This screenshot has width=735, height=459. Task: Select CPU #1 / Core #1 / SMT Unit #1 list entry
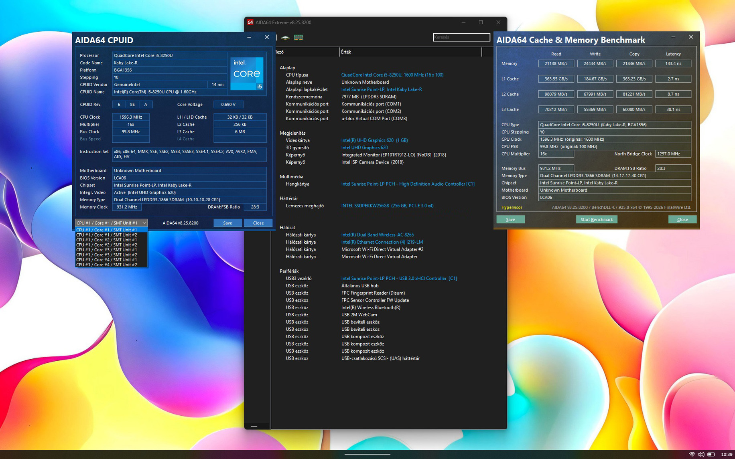(111, 230)
